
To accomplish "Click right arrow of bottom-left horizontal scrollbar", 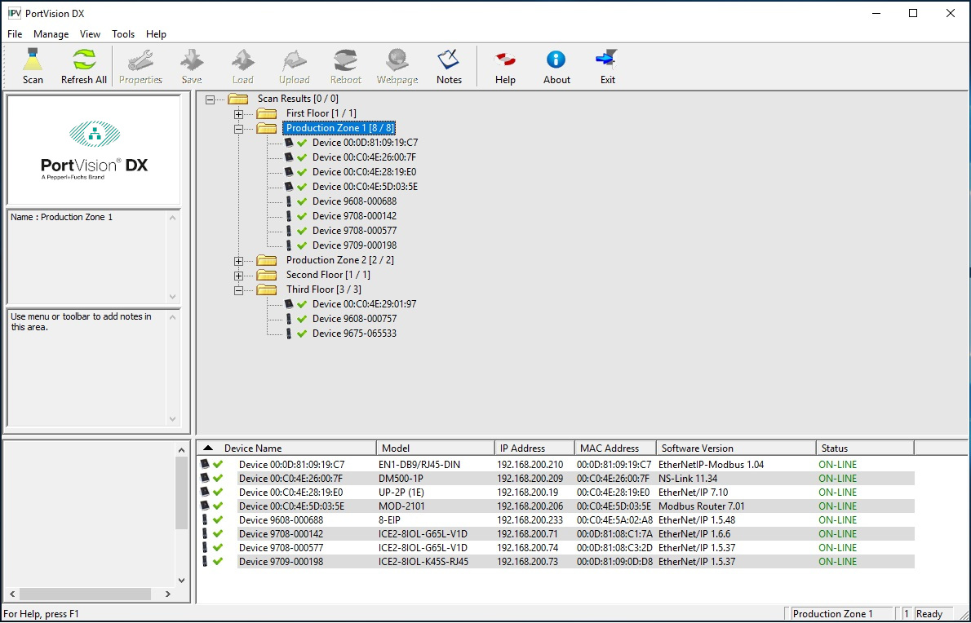I will 168,594.
